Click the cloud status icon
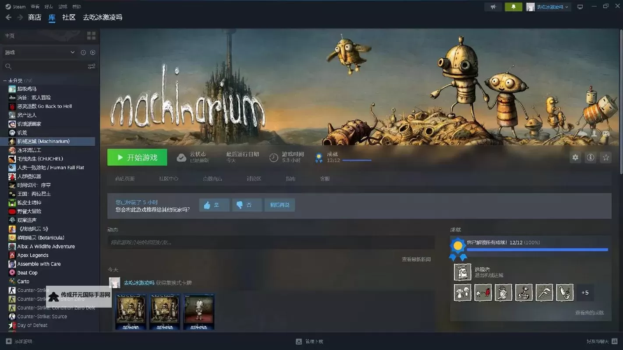The height and width of the screenshot is (350, 623). tap(181, 157)
